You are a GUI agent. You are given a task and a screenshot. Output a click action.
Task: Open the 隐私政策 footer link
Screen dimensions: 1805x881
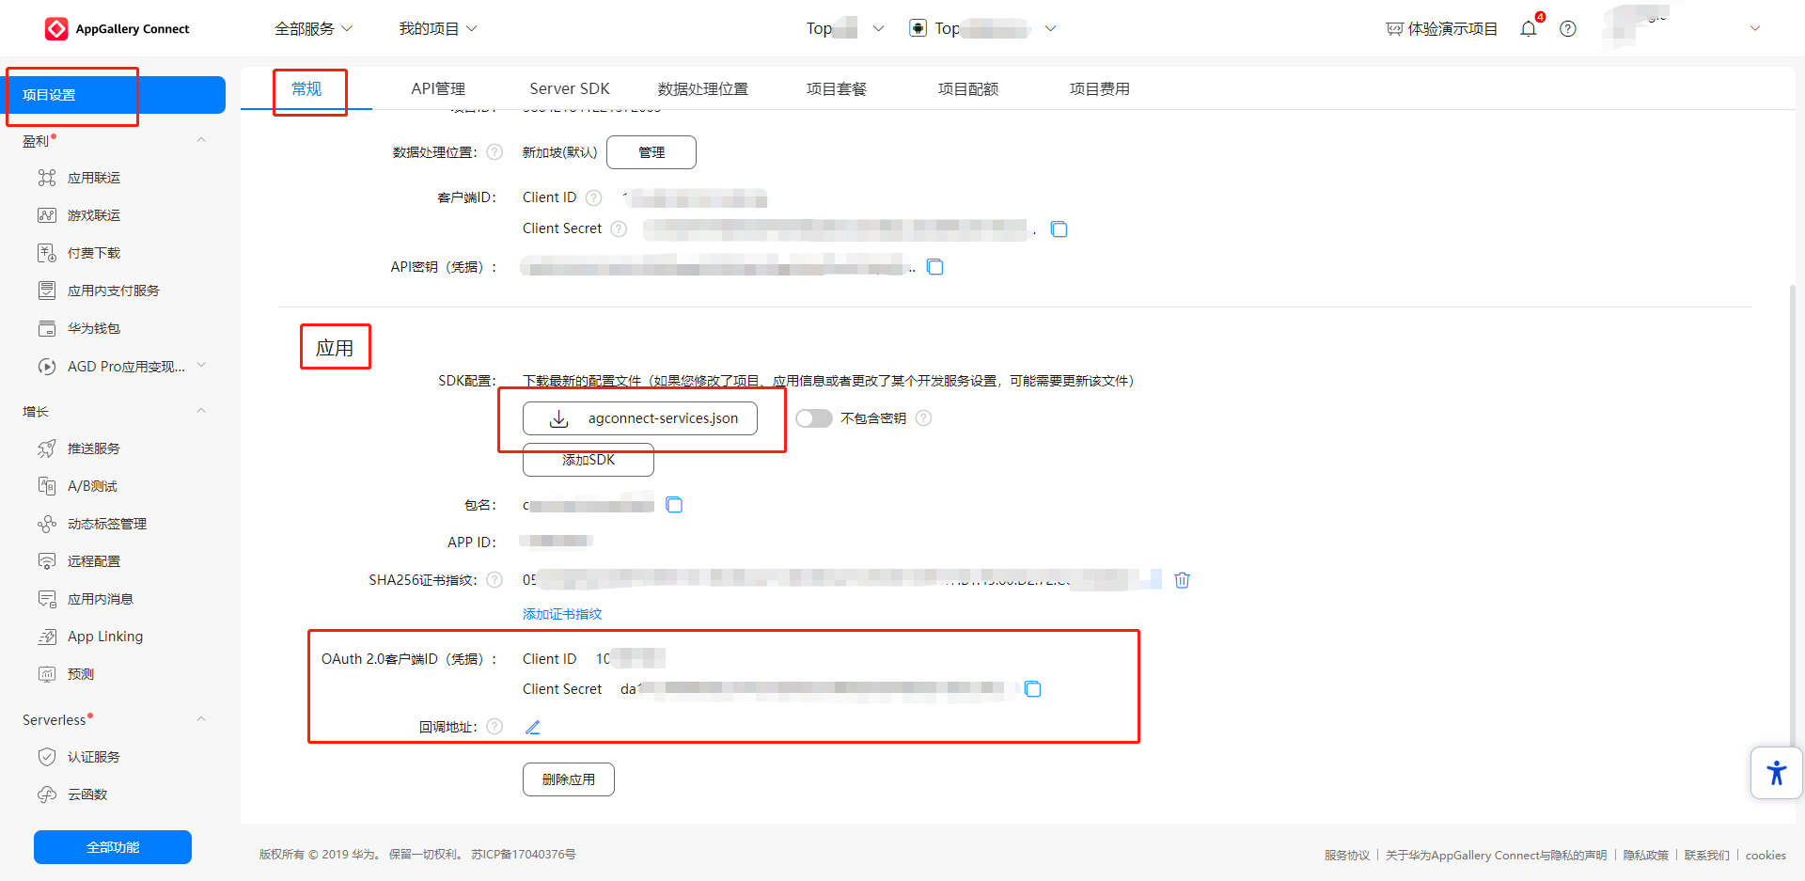click(x=1646, y=856)
